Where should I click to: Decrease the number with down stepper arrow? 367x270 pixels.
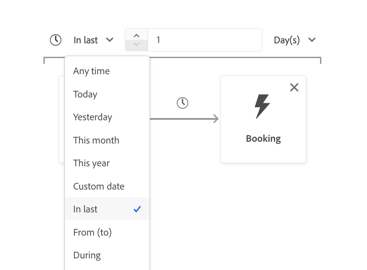point(137,45)
